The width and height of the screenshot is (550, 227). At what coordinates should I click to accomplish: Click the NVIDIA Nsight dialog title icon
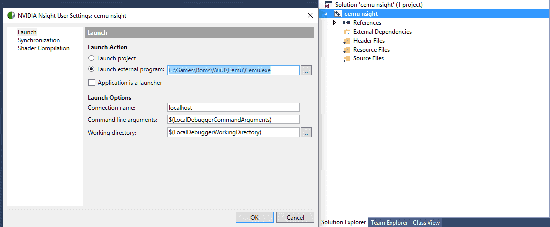[x=11, y=15]
